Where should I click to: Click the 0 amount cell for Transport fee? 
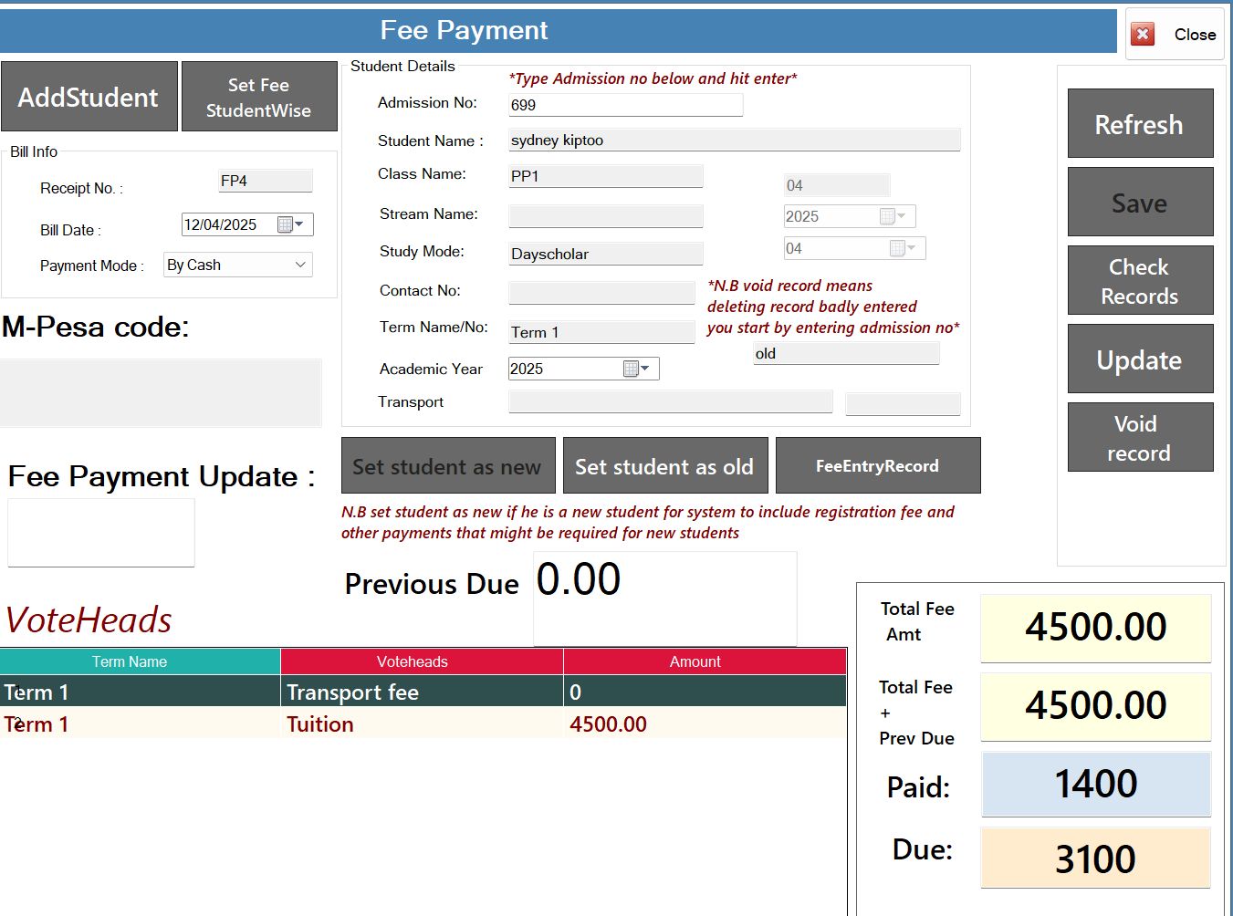coord(705,692)
